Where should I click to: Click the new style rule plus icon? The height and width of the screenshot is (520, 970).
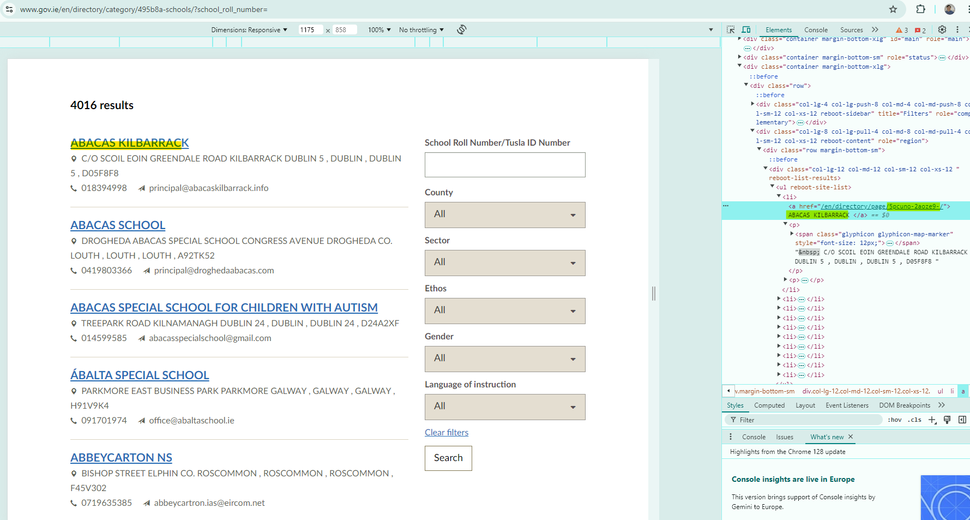932,420
